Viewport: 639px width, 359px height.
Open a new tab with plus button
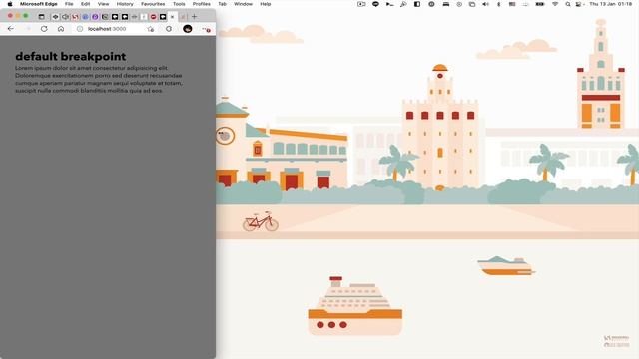point(194,17)
